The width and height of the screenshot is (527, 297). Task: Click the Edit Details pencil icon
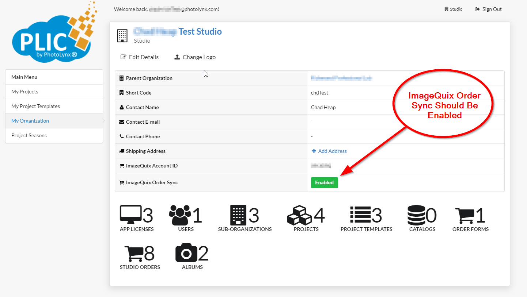124,57
